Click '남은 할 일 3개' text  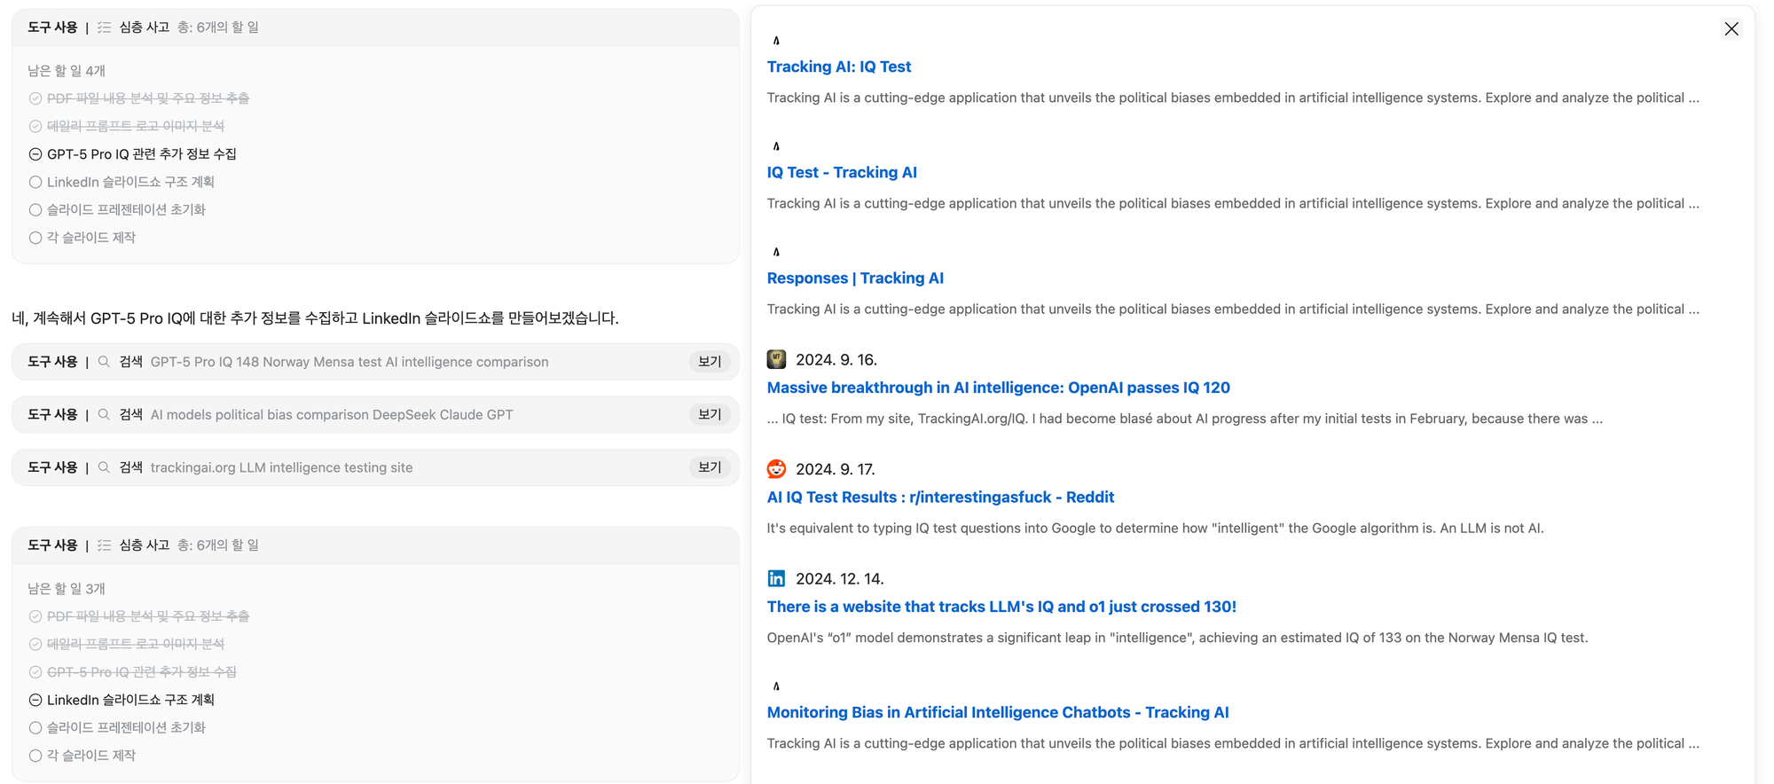click(x=67, y=589)
